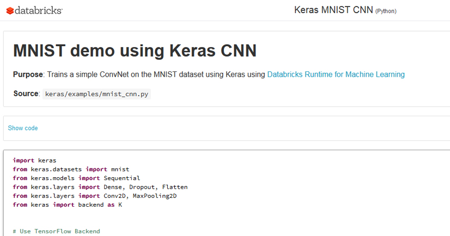Click the databricks wordmark text in header
Viewport: 450px width, 236px height.
(39, 10)
